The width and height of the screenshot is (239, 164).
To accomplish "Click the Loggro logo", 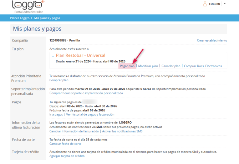I will tap(29, 5).
